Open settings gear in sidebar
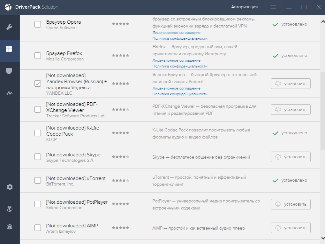 (10, 187)
